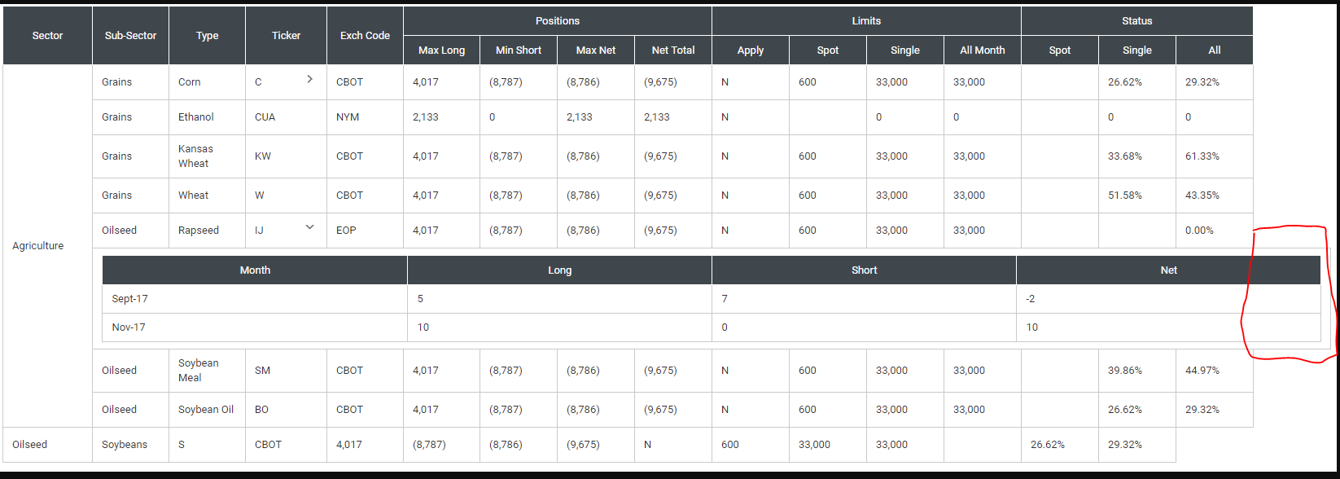Expand the Corn ticker row chevron

309,80
